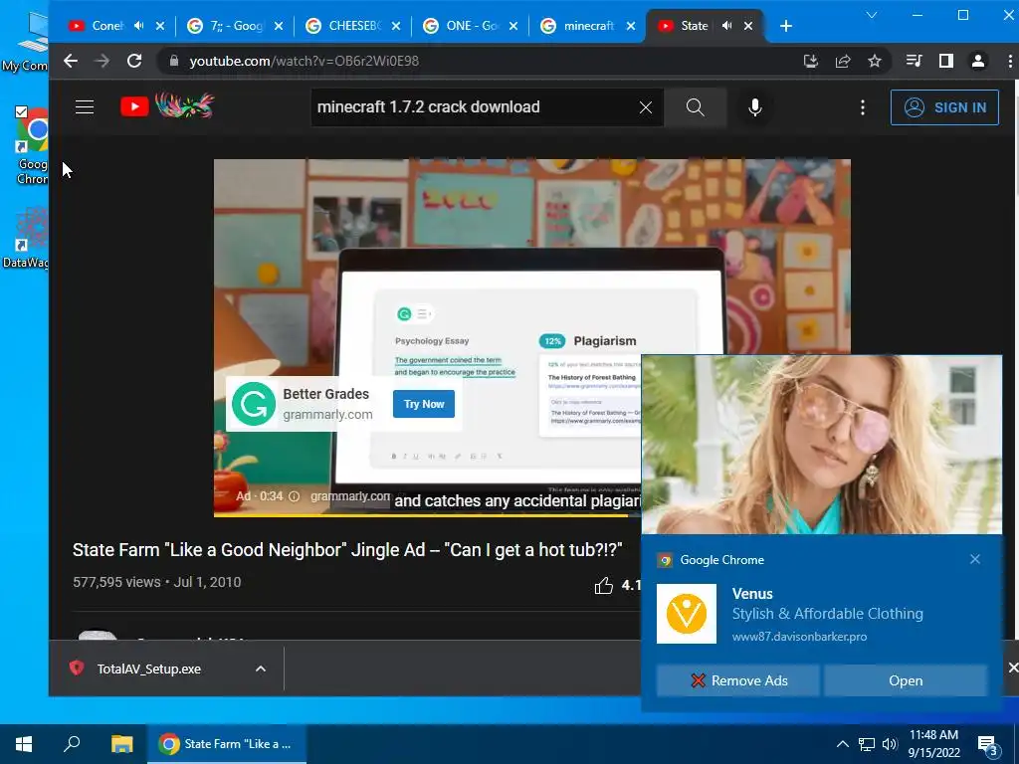The height and width of the screenshot is (764, 1019).
Task: Click the forward navigation arrow
Action: click(x=102, y=61)
